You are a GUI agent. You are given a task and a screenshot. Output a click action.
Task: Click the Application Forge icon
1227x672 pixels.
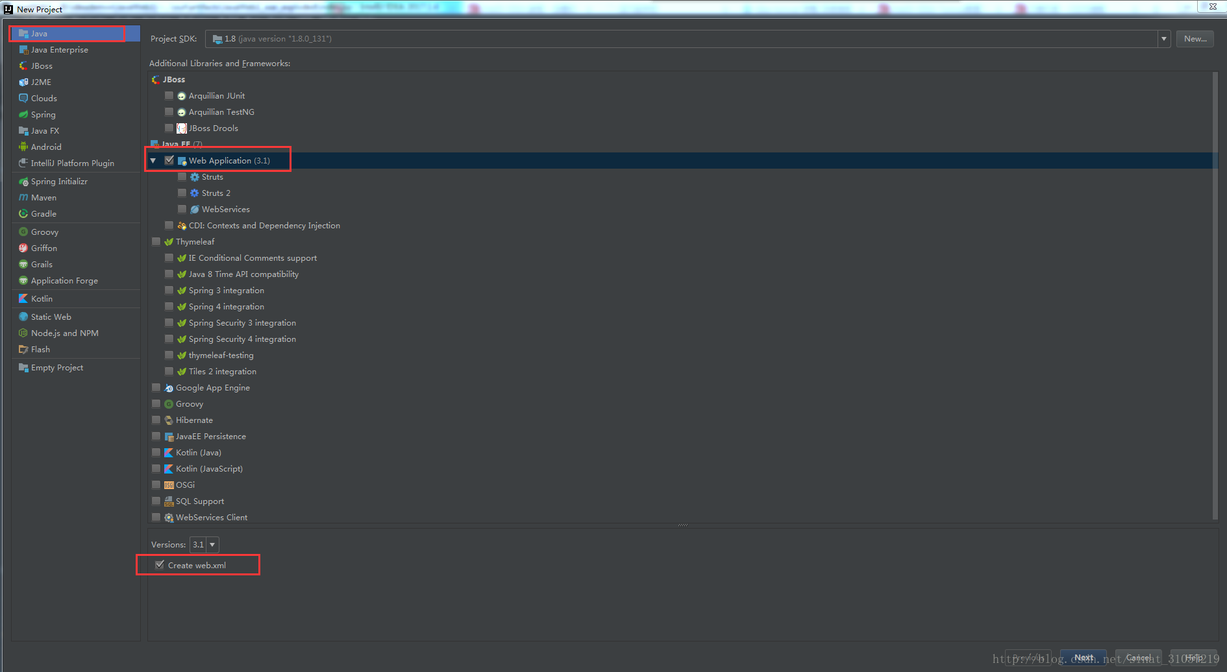pos(23,280)
